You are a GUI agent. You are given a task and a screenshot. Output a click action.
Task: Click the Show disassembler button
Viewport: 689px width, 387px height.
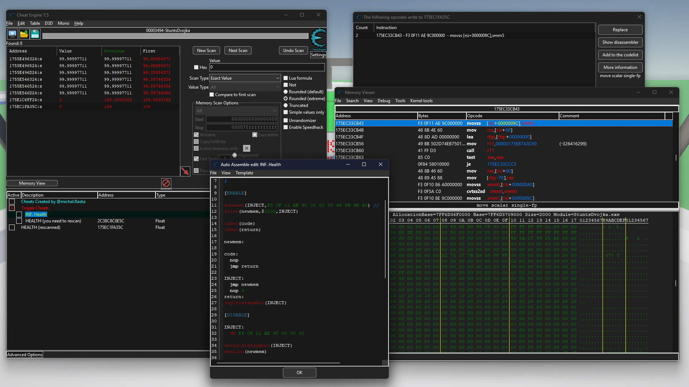click(620, 42)
